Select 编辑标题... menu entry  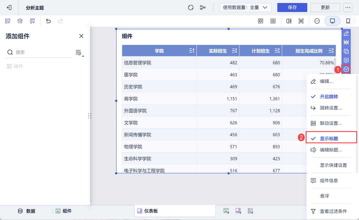pyautogui.click(x=331, y=150)
